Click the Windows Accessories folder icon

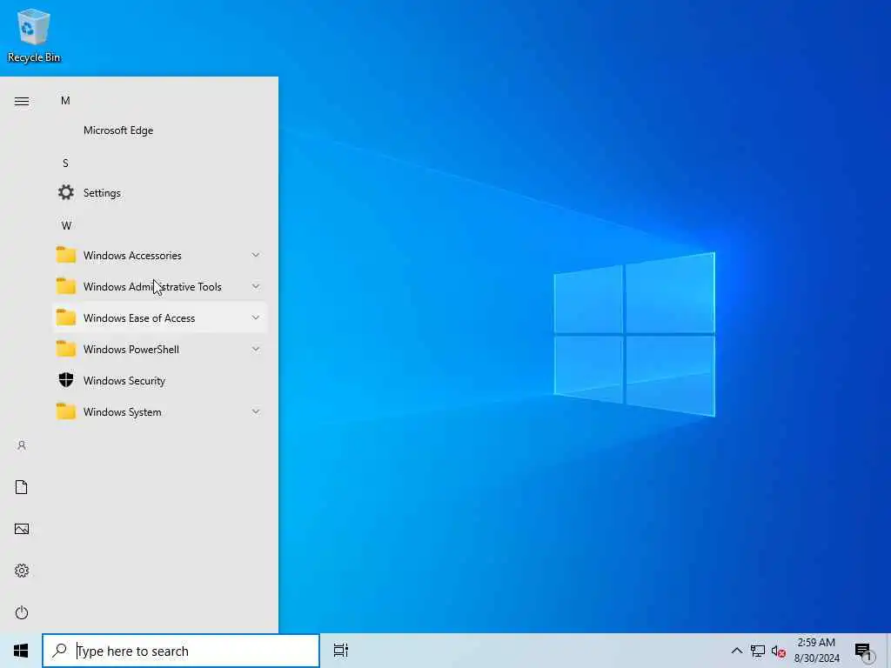point(66,255)
